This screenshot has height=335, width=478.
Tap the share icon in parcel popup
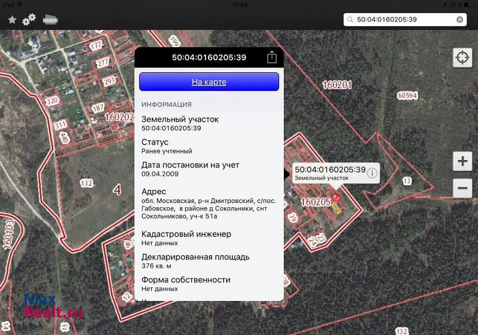[x=272, y=57]
